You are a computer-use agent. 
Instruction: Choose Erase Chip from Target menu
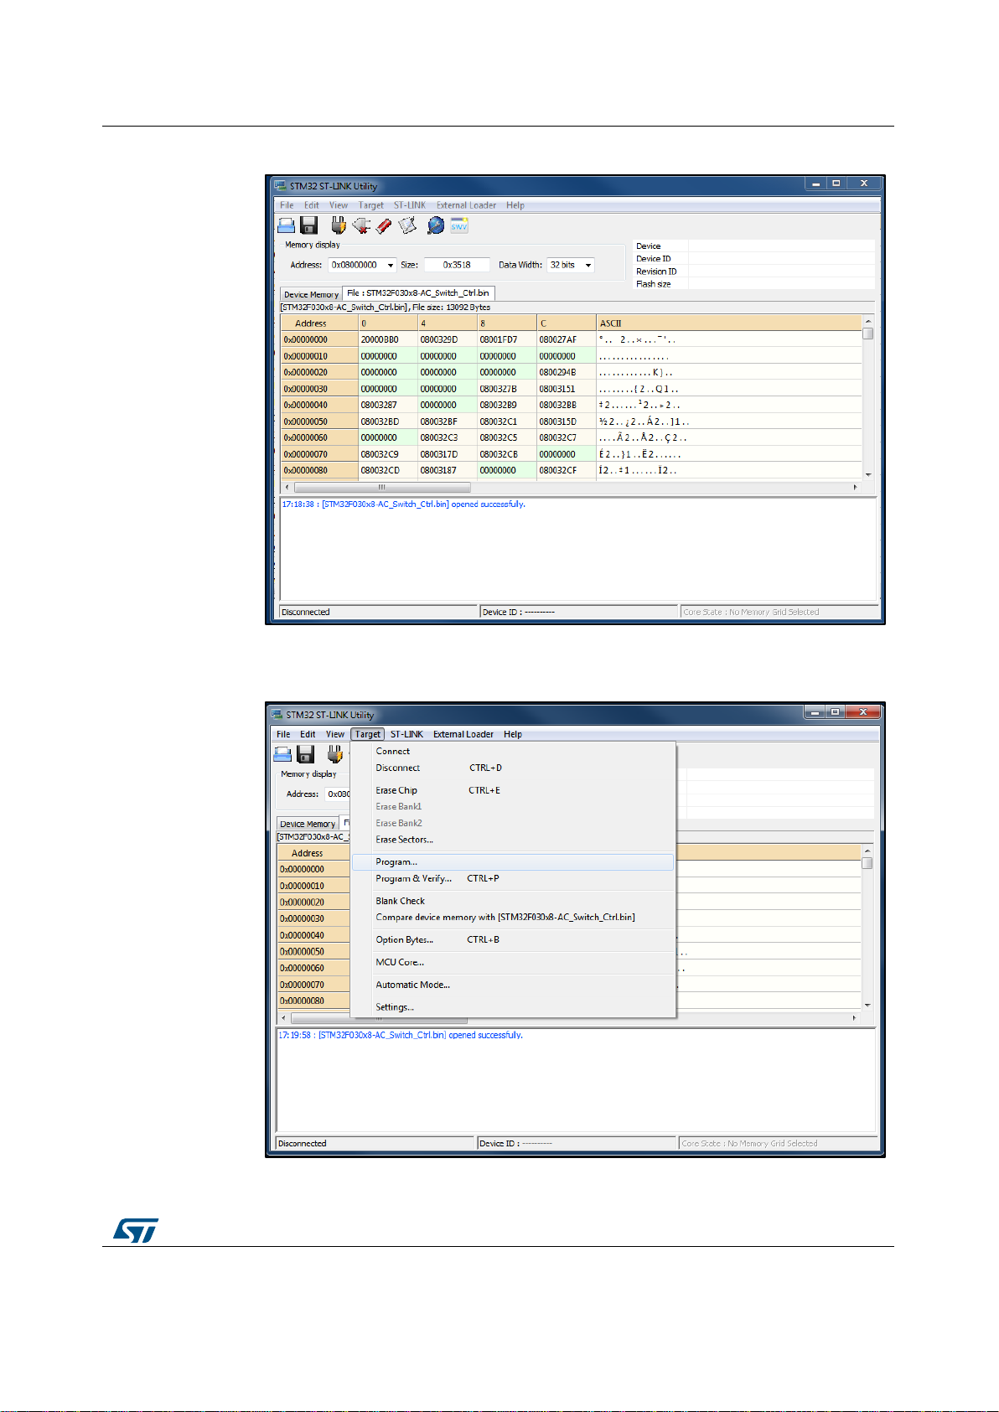click(513, 790)
